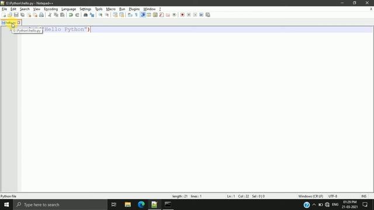The height and width of the screenshot is (210, 374).
Task: Open Task View from taskbar
Action: point(114,205)
